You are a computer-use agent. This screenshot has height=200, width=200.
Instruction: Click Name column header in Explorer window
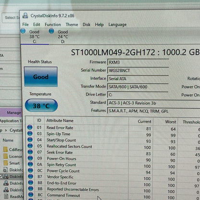pyautogui.click(x=8, y=140)
